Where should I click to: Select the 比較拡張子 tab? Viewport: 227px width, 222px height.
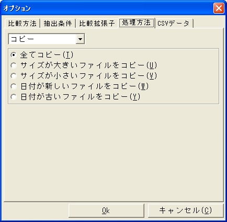[97, 24]
